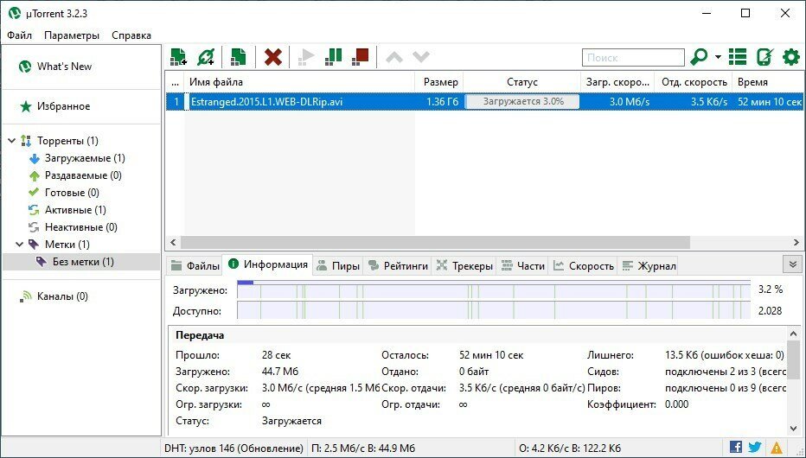
Task: Select Без метки (1) label
Action: tap(81, 262)
